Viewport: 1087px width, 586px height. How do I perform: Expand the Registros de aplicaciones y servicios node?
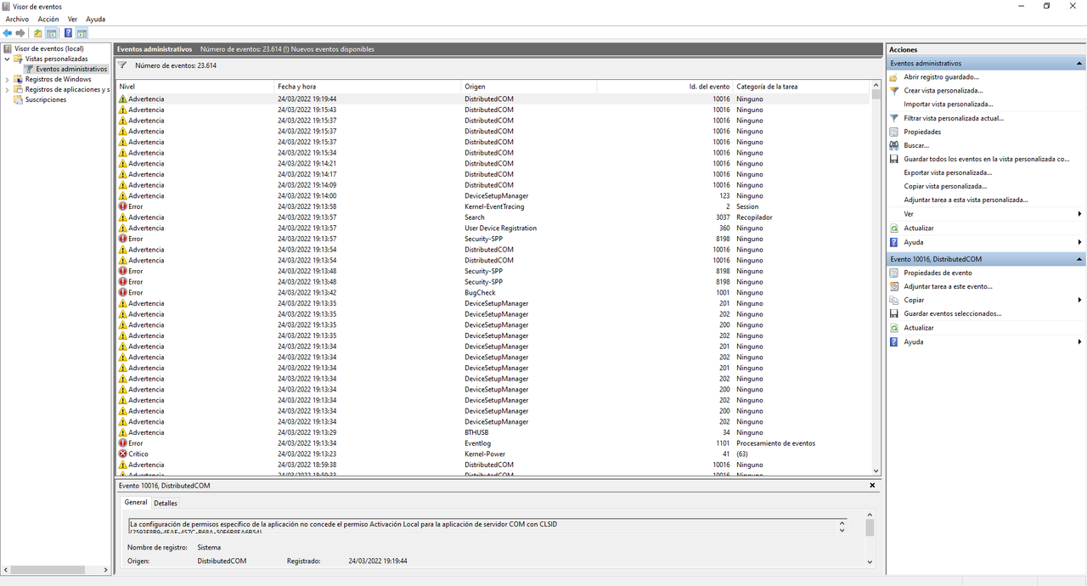tap(8, 89)
